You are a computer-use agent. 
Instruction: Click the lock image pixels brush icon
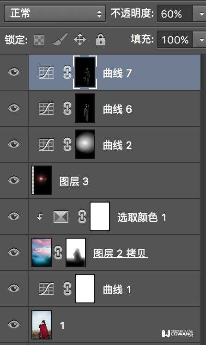click(60, 39)
